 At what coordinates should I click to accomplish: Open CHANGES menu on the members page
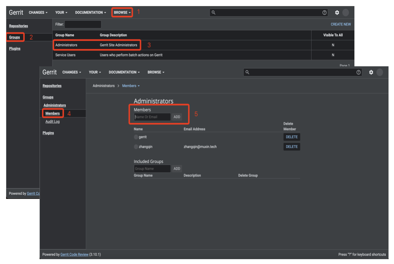[72, 72]
